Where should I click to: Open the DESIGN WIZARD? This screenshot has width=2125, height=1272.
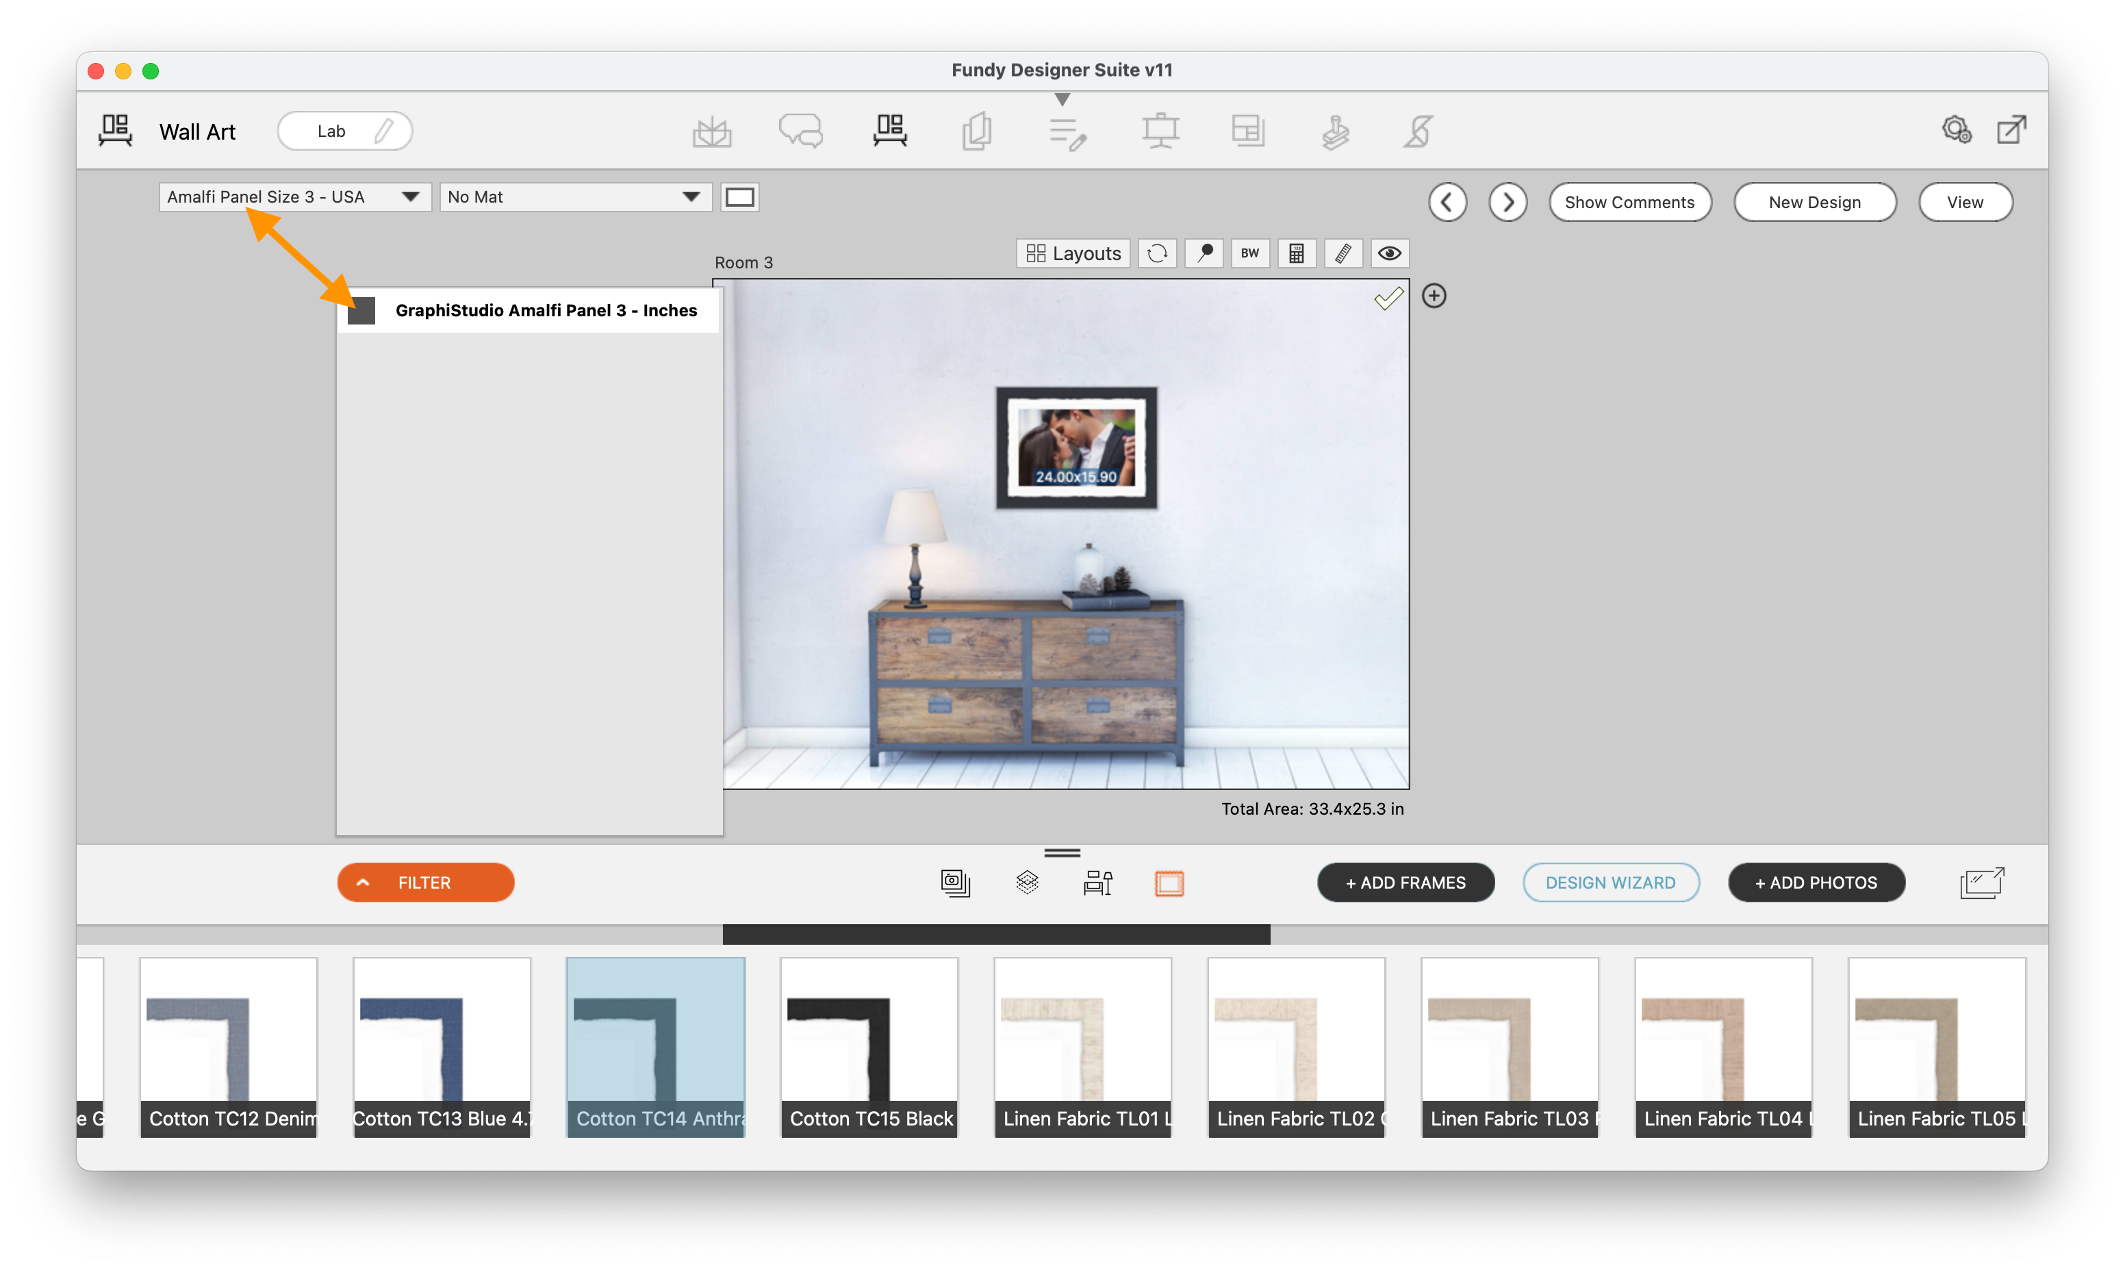point(1610,883)
